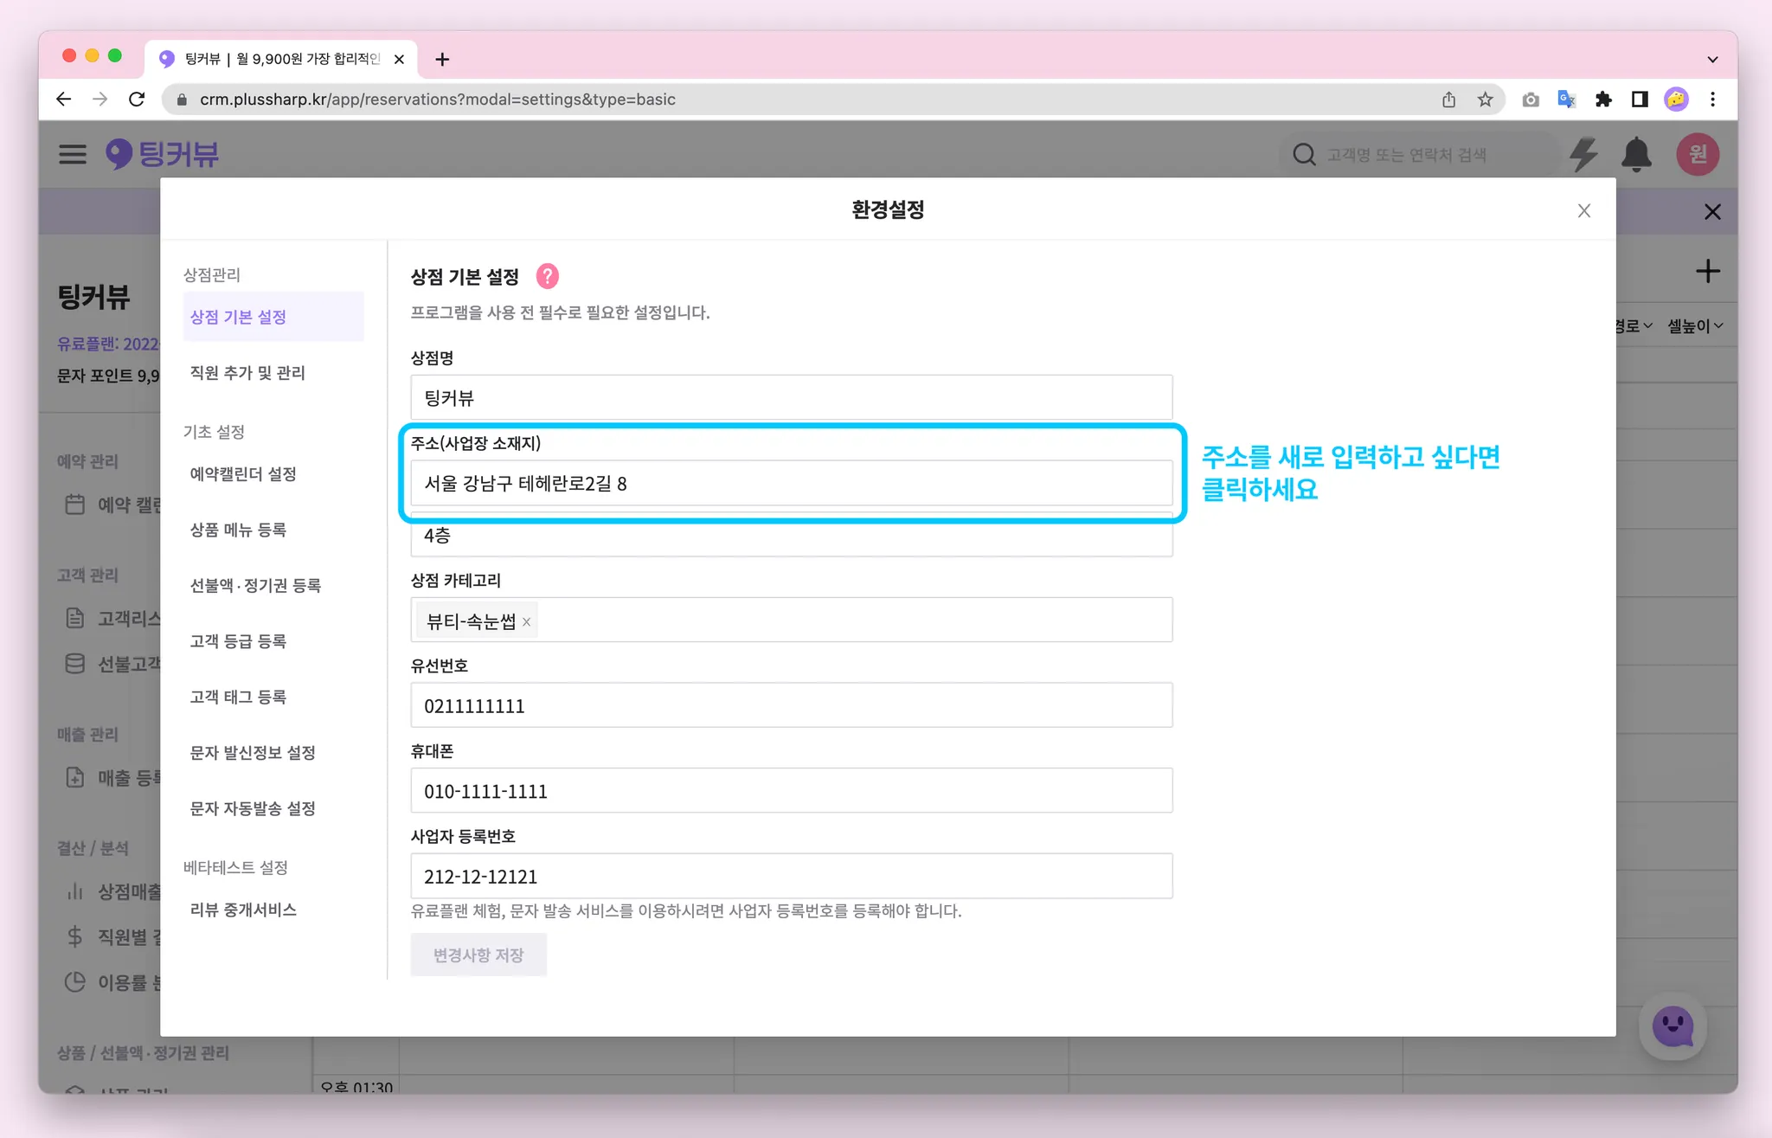Click the notification bell icon
The height and width of the screenshot is (1138, 1772).
point(1635,155)
